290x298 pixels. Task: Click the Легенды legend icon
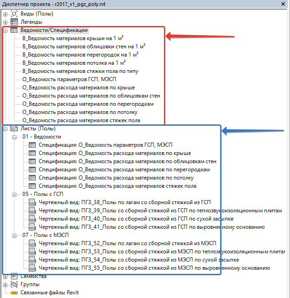14,22
